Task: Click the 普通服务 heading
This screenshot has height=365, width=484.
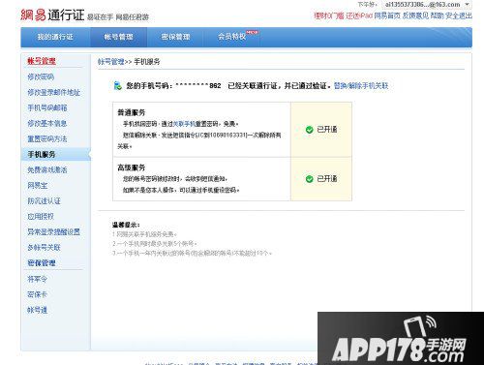Action: click(131, 112)
